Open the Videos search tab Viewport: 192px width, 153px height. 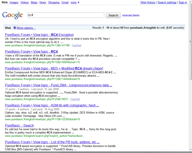24,2
